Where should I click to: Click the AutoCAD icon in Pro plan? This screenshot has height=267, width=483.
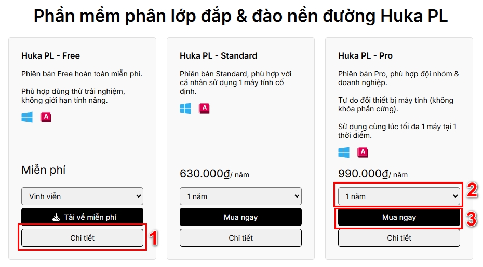click(363, 152)
